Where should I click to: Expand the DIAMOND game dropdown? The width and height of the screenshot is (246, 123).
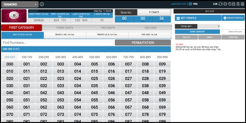click(x=20, y=4)
